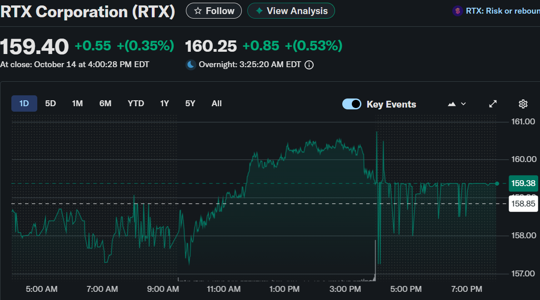540x300 pixels.
Task: Open the chart type dropdown
Action: click(457, 104)
